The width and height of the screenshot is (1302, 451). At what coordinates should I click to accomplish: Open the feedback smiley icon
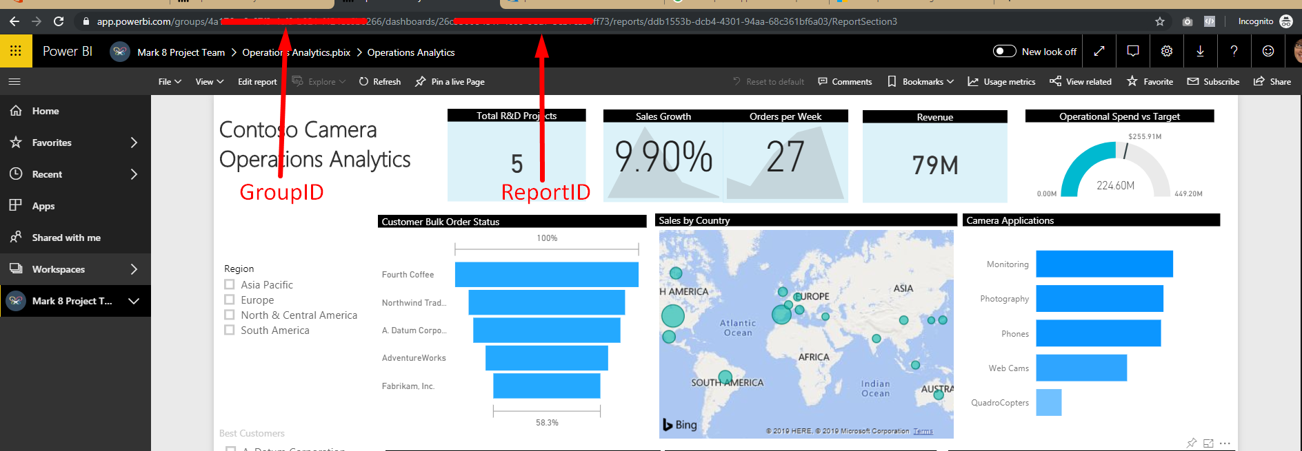pos(1268,51)
